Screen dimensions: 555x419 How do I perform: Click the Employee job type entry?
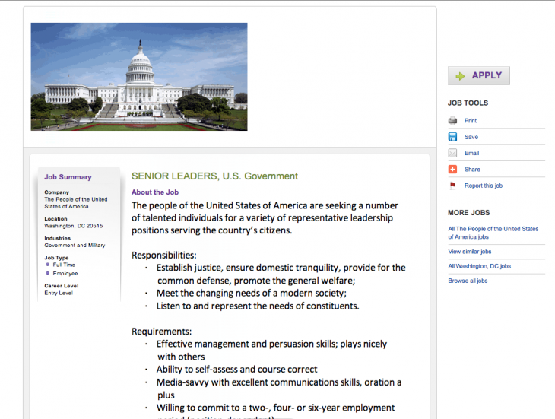[x=65, y=273]
